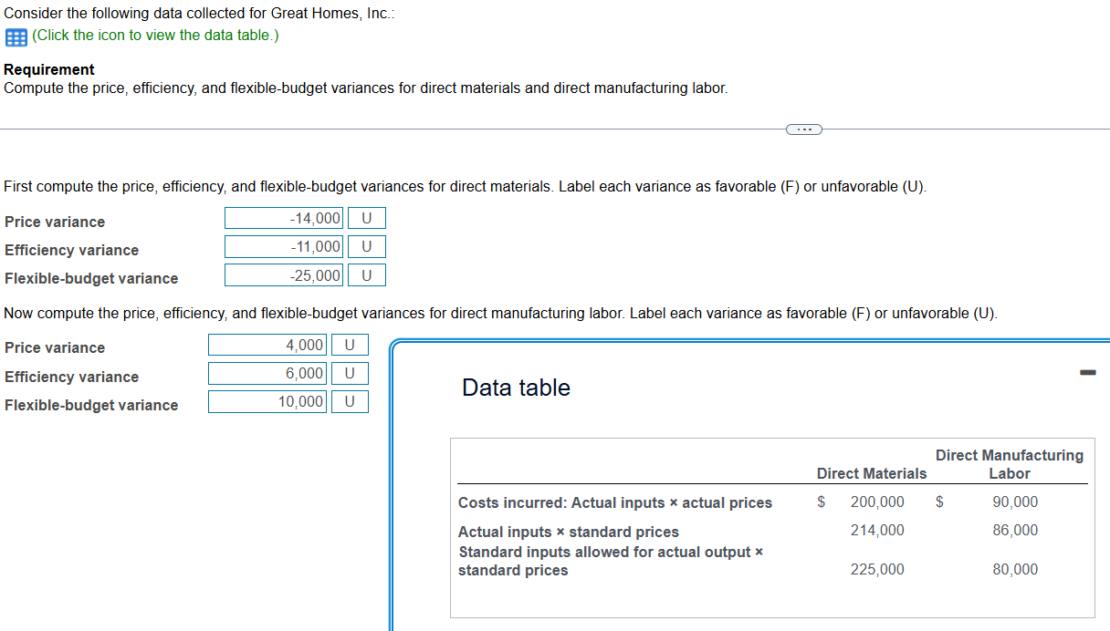Viewport: 1110px width, 631px height.
Task: Select the labor efficiency variance input showing 6,000
Action: point(267,373)
